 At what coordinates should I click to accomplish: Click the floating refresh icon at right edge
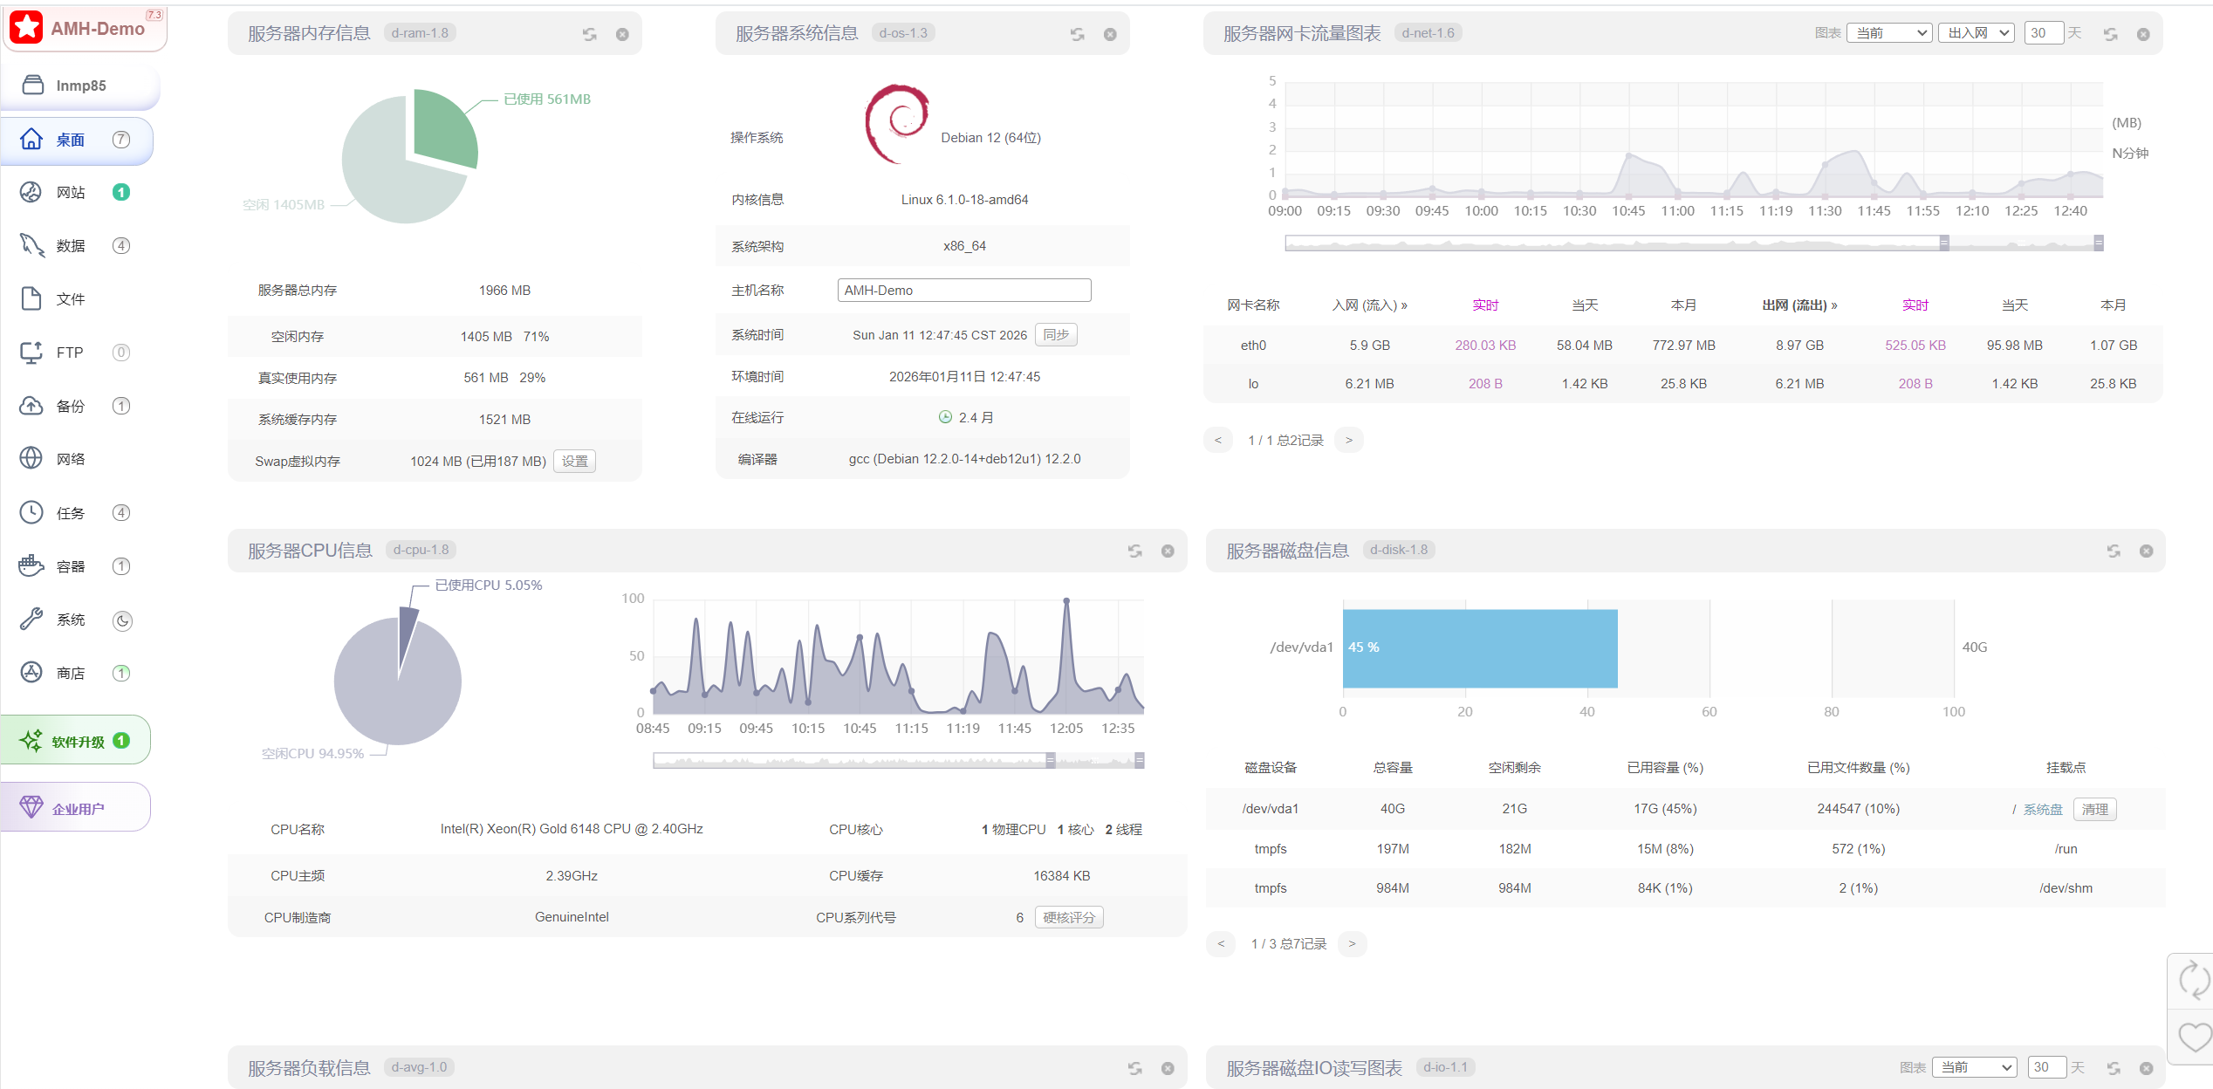(2193, 979)
